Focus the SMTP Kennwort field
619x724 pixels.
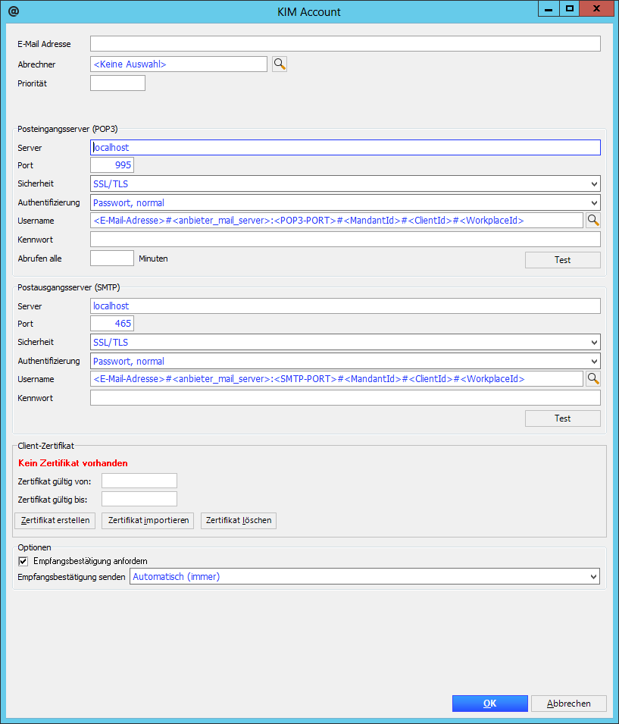(x=345, y=397)
